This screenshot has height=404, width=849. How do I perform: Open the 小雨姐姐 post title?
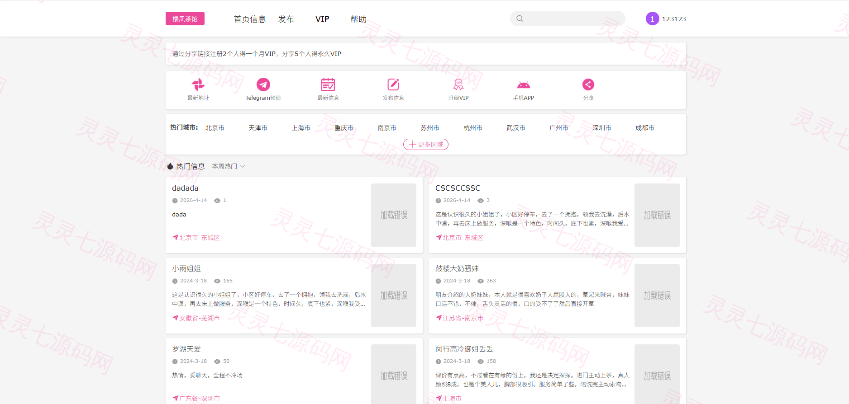pos(186,268)
